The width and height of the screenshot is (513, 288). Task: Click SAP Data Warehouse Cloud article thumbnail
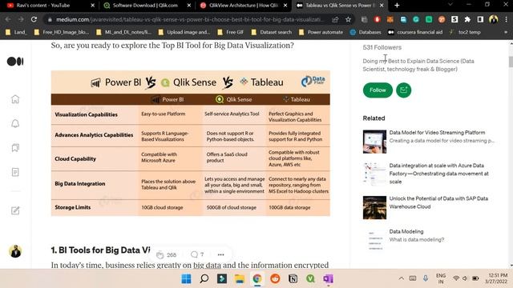374,207
